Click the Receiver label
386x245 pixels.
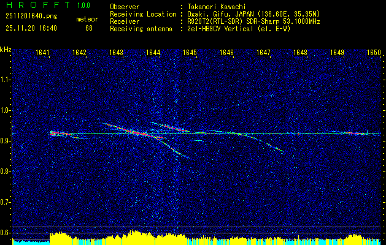point(125,21)
